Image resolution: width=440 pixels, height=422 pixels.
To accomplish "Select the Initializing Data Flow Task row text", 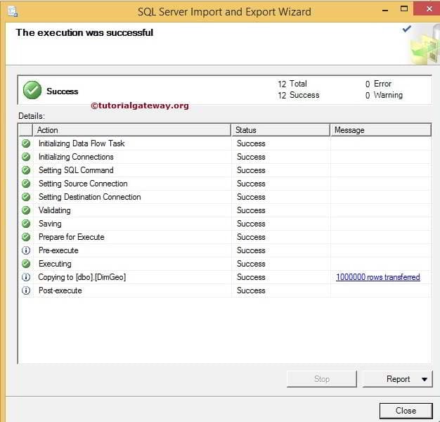I will [82, 143].
